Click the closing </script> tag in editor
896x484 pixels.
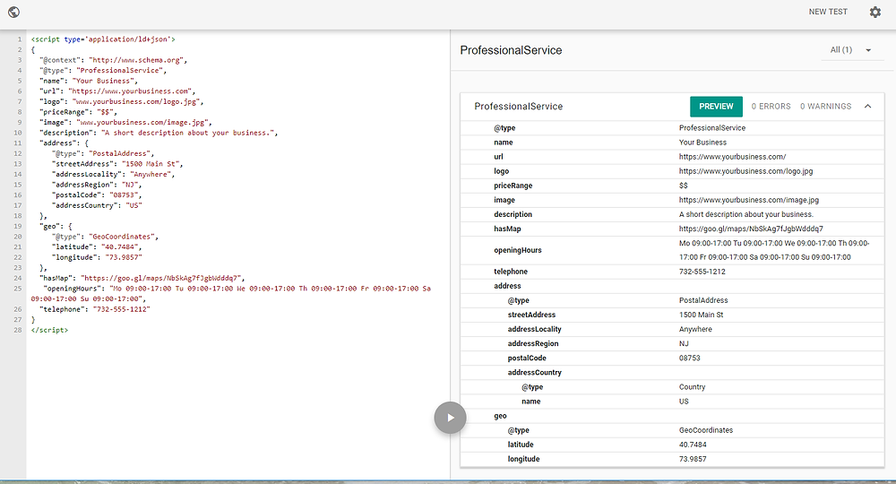tap(49, 331)
